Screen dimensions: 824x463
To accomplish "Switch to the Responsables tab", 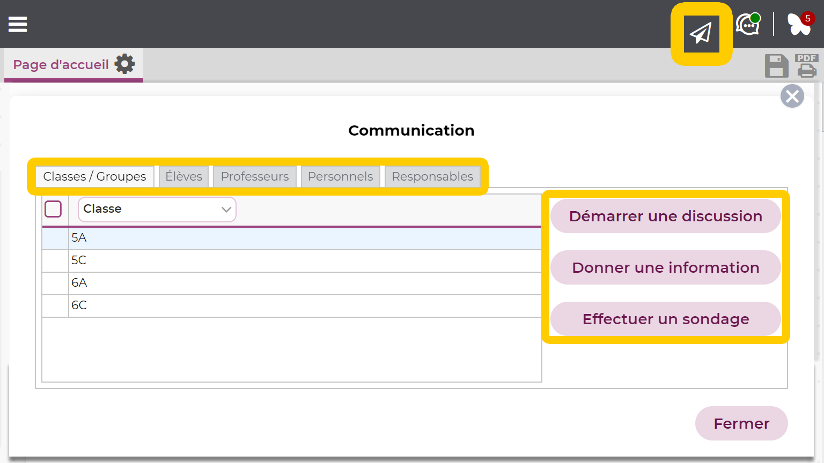I will pyautogui.click(x=432, y=176).
